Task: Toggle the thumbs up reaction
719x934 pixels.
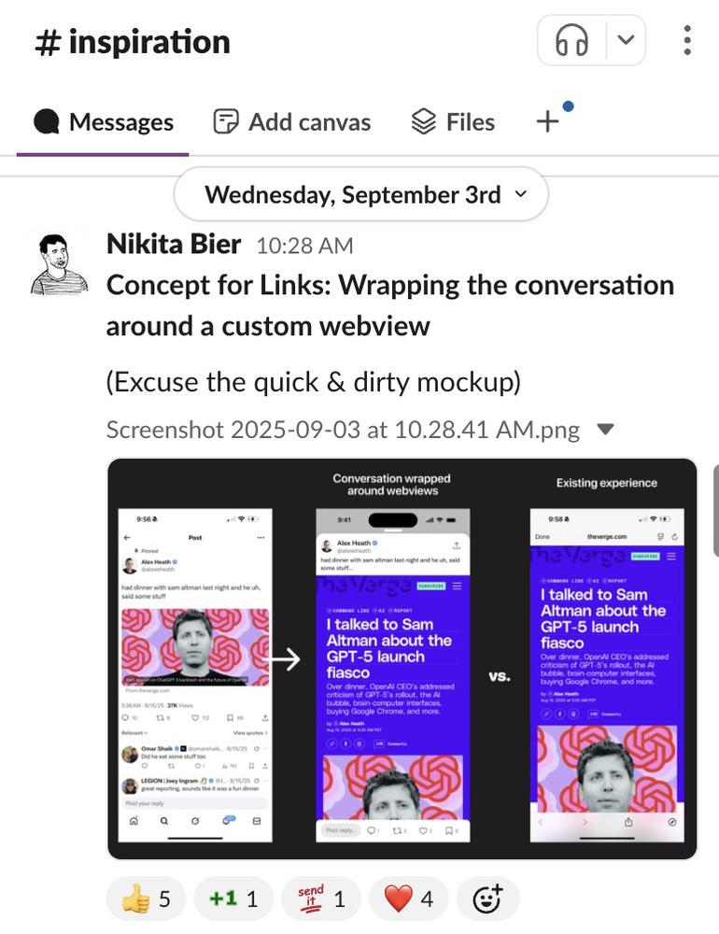Action: (147, 899)
